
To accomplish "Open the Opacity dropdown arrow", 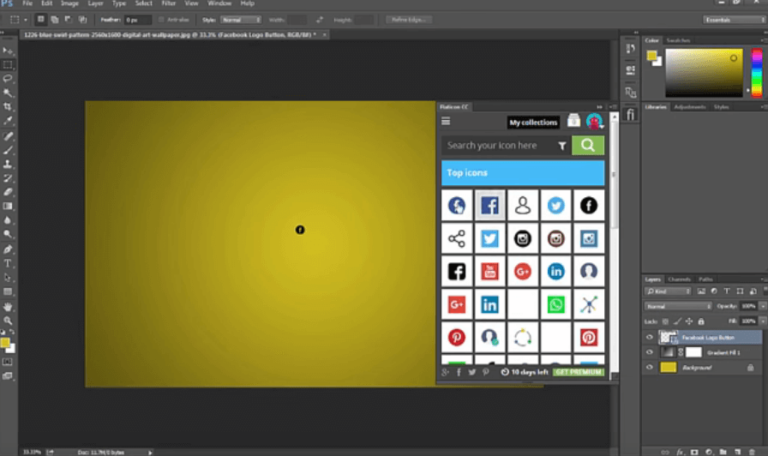I will tap(763, 306).
